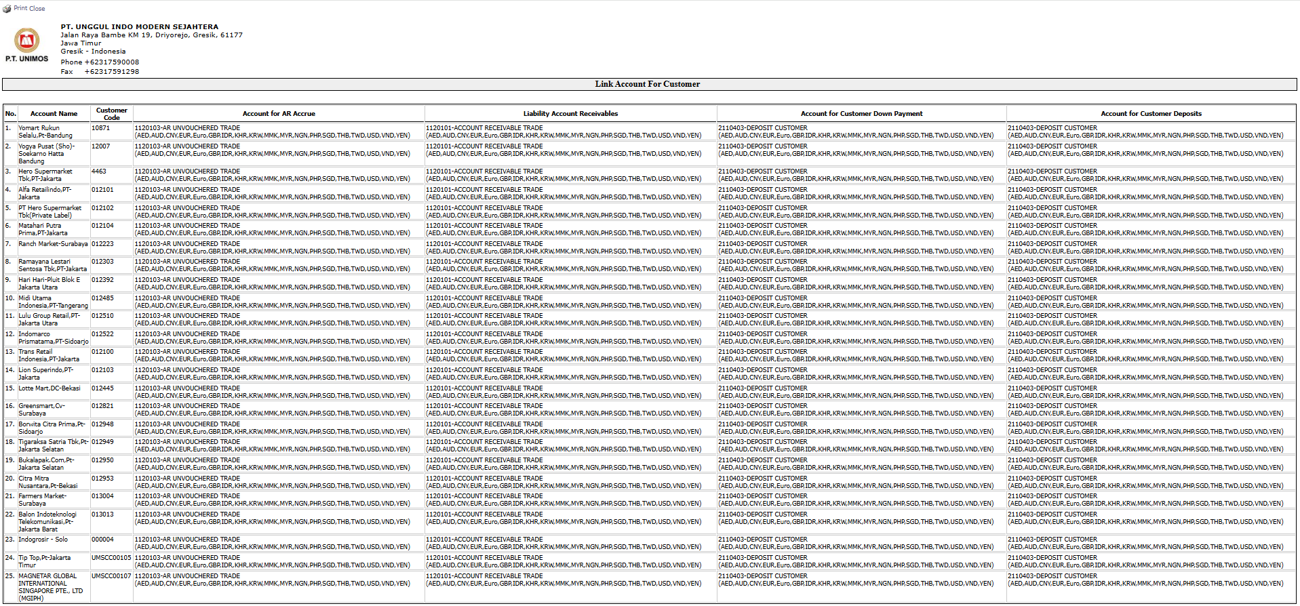Screen dimensions: 1300x606
Task: Click the company name PT. UNGGUL INDO MODERN SEJAHTERA
Action: (x=140, y=27)
